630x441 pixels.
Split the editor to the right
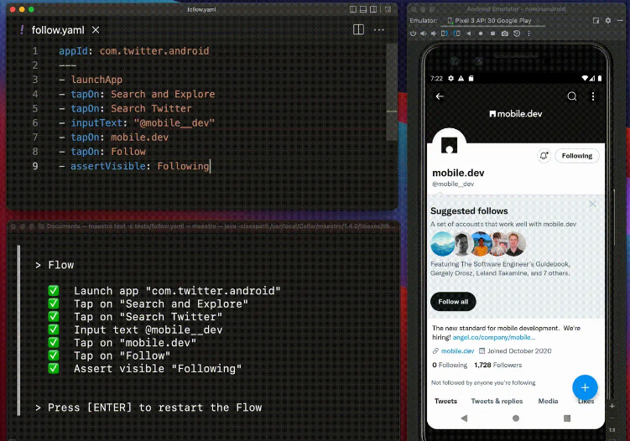click(x=358, y=29)
